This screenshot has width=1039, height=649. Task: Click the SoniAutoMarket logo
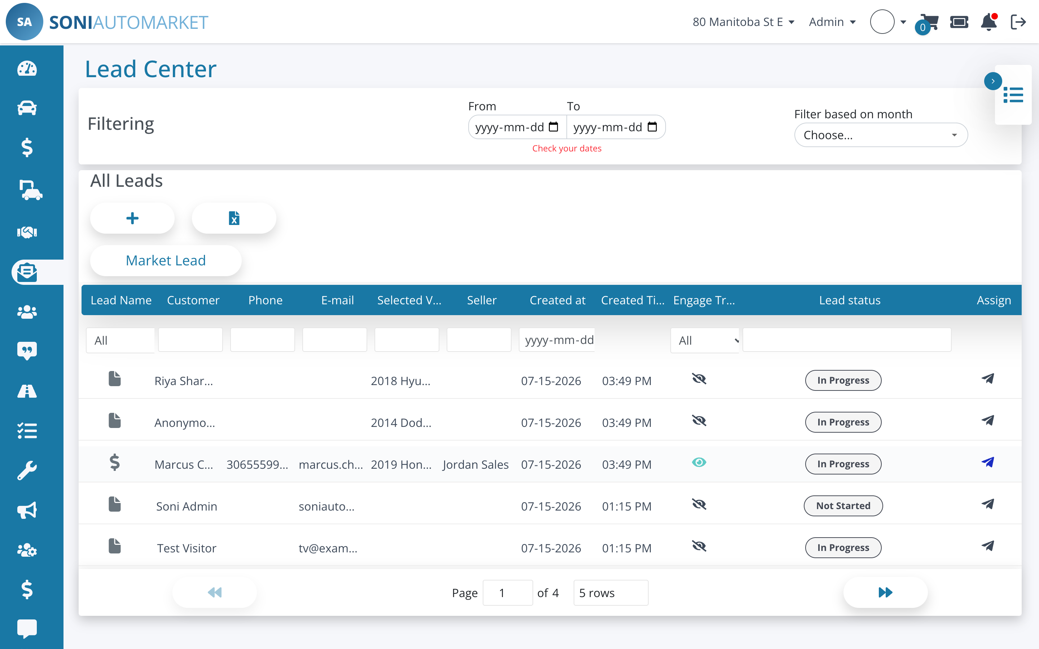point(107,22)
